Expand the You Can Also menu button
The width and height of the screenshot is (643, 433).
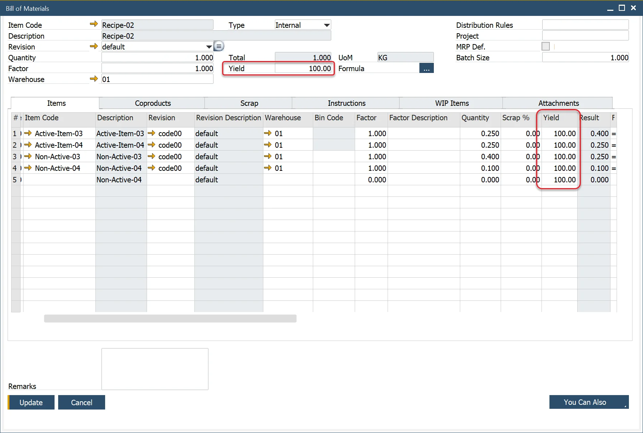coord(589,402)
